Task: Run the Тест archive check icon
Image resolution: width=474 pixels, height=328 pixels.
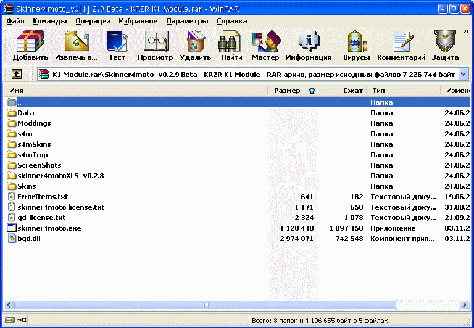Action: (x=117, y=41)
